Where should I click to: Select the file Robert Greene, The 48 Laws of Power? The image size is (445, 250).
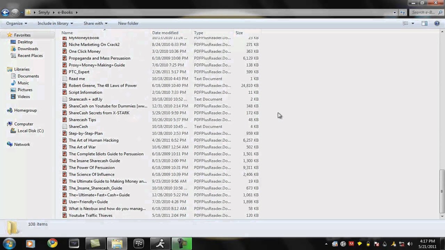click(x=103, y=85)
